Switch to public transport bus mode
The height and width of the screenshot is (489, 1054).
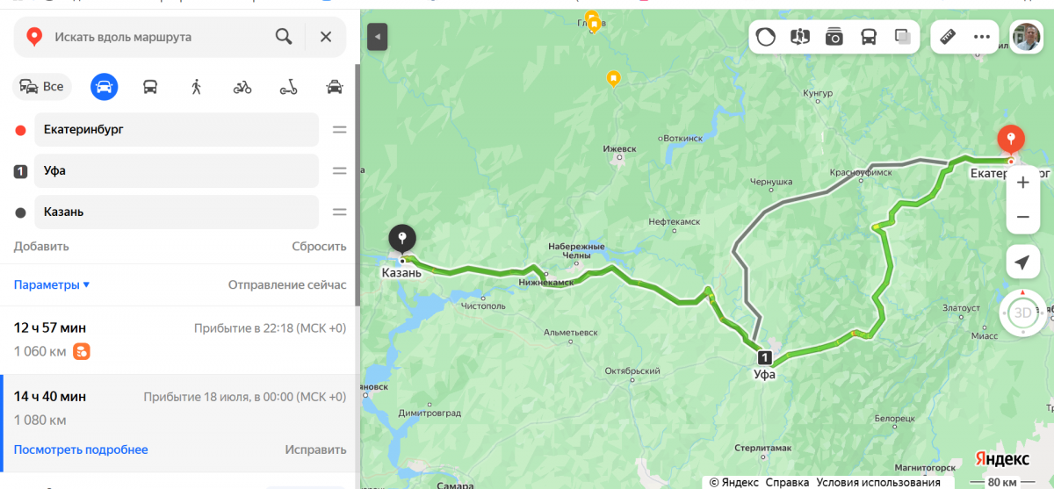pyautogui.click(x=150, y=86)
